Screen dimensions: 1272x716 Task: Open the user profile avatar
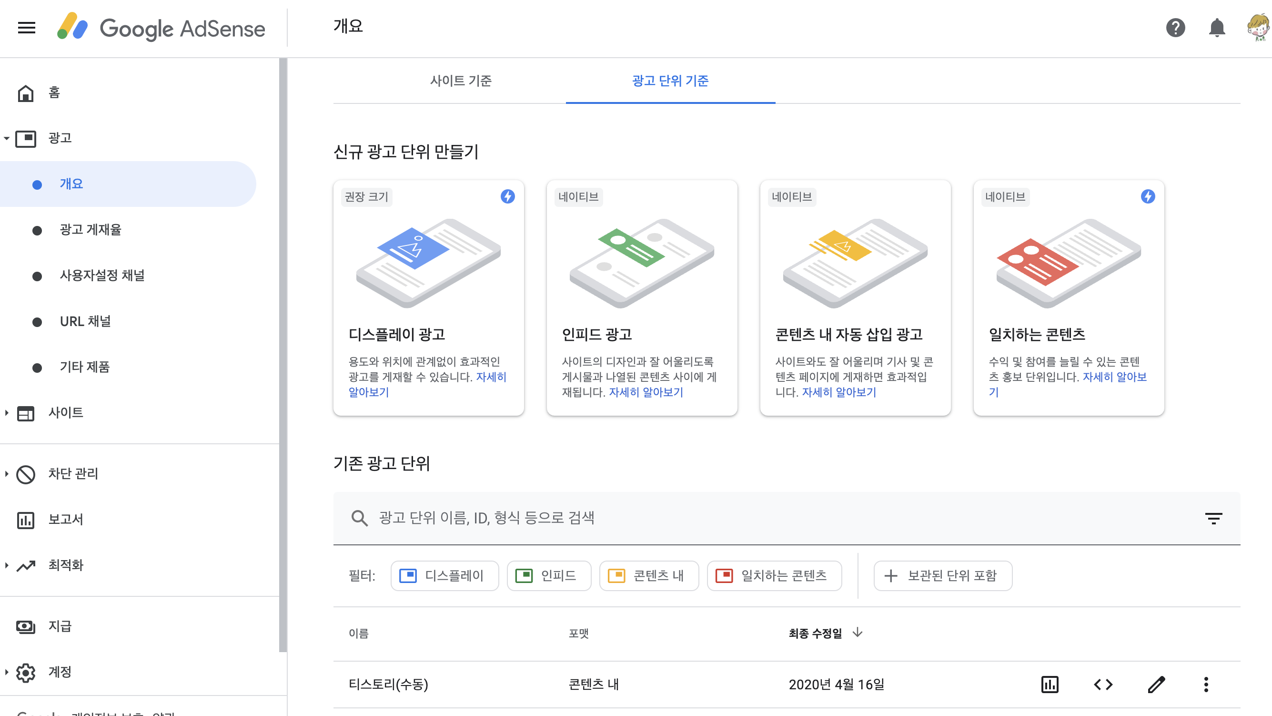point(1258,28)
